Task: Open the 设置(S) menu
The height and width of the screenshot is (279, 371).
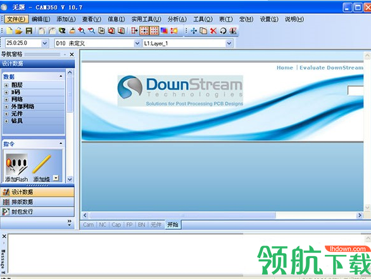Action: click(269, 19)
